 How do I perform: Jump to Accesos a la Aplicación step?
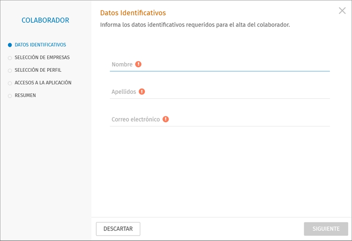[x=43, y=83]
